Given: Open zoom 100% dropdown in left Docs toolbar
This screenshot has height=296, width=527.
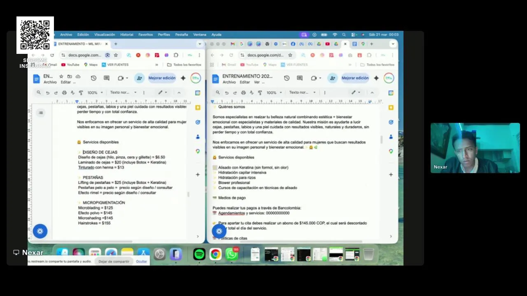Looking at the screenshot, I should coord(95,92).
